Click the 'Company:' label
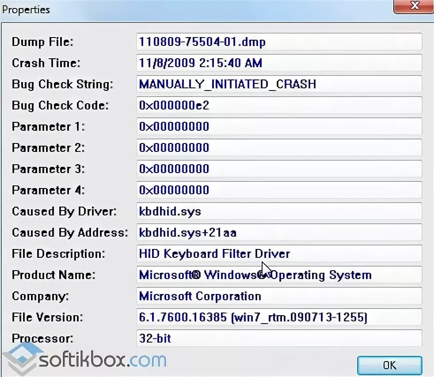This screenshot has height=377, width=434. pos(40,296)
